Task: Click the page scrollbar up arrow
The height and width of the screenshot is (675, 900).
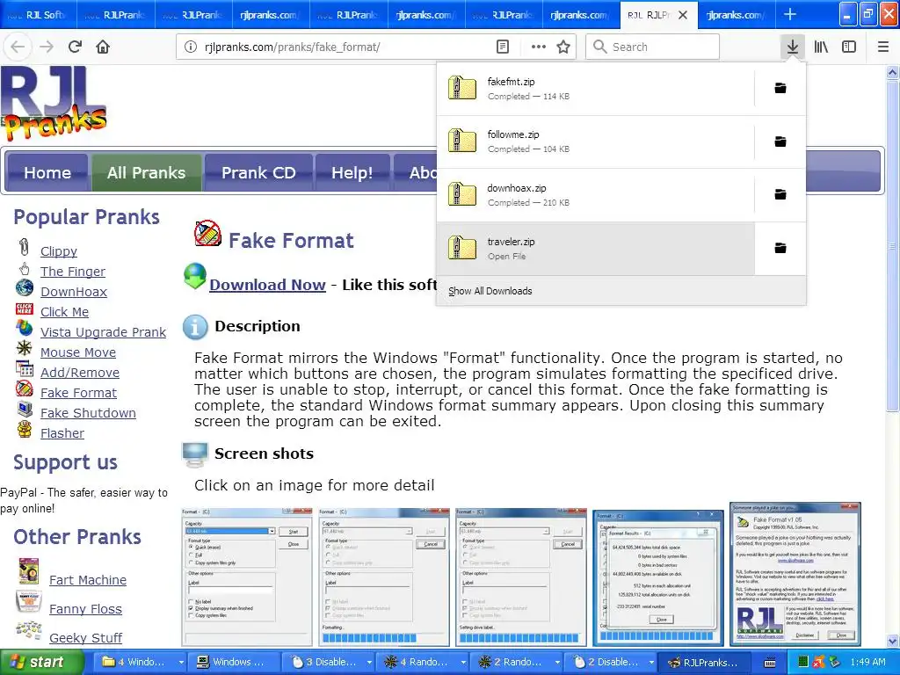Action: [893, 72]
